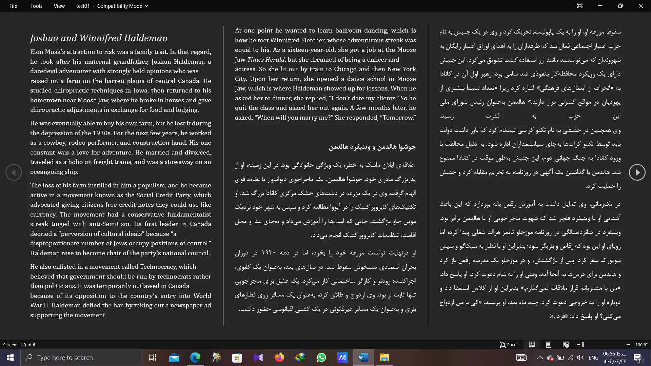Open clock and calendar in tray
The width and height of the screenshot is (651, 366).
614,358
